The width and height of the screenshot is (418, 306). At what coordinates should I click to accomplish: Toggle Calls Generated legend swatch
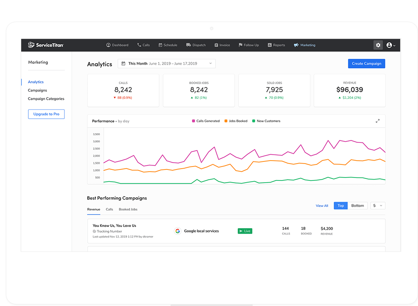[x=194, y=121]
